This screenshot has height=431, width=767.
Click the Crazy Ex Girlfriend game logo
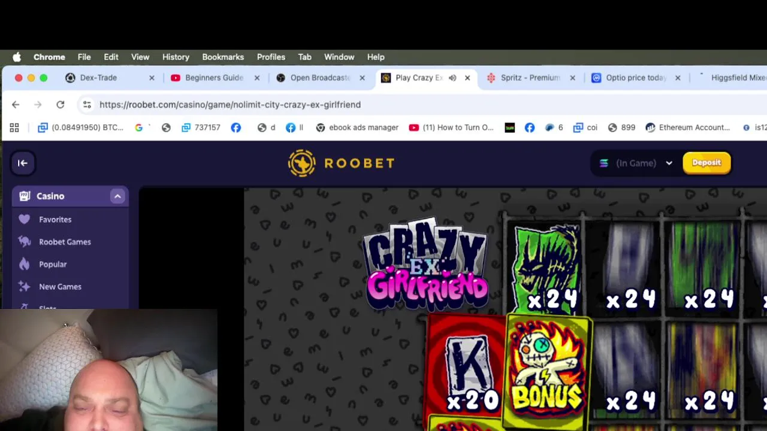426,265
